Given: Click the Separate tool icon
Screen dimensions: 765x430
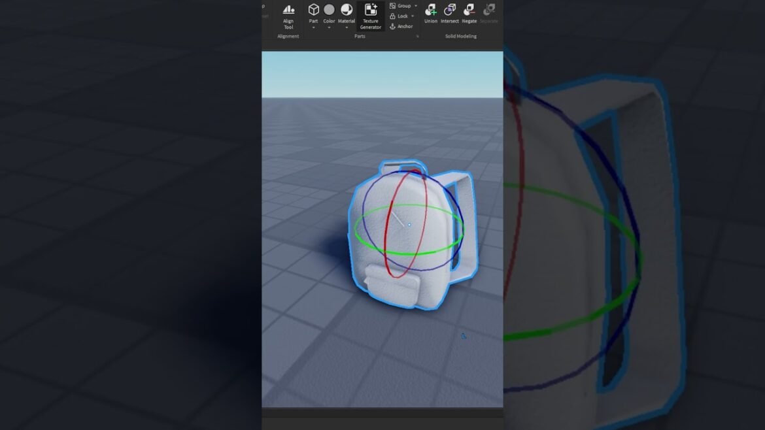Looking at the screenshot, I should click(488, 13).
